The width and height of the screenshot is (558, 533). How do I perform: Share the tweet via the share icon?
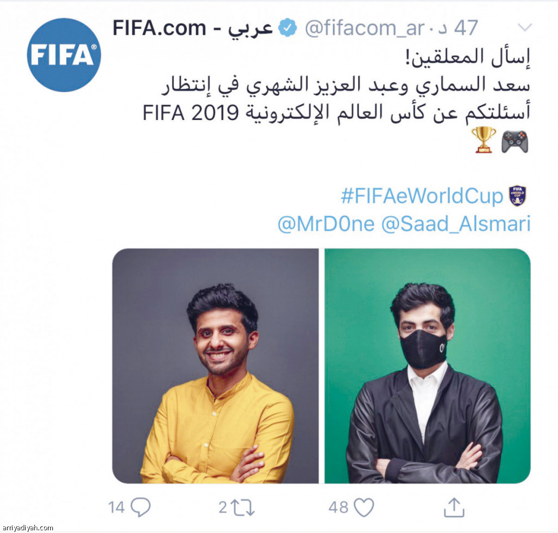tap(454, 507)
